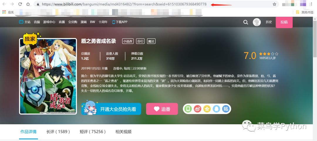Select the 小说改 tag

128,41
